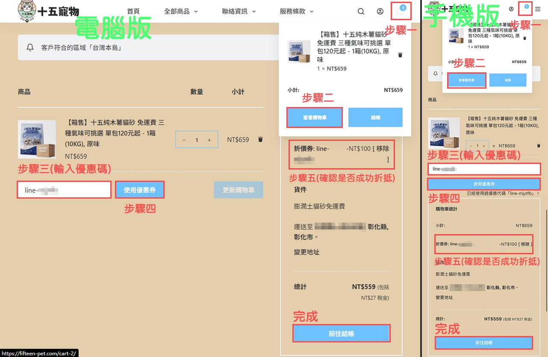This screenshot has width=548, height=357.
Task: Decrease quantity in mobile cart row
Action: click(x=471, y=146)
